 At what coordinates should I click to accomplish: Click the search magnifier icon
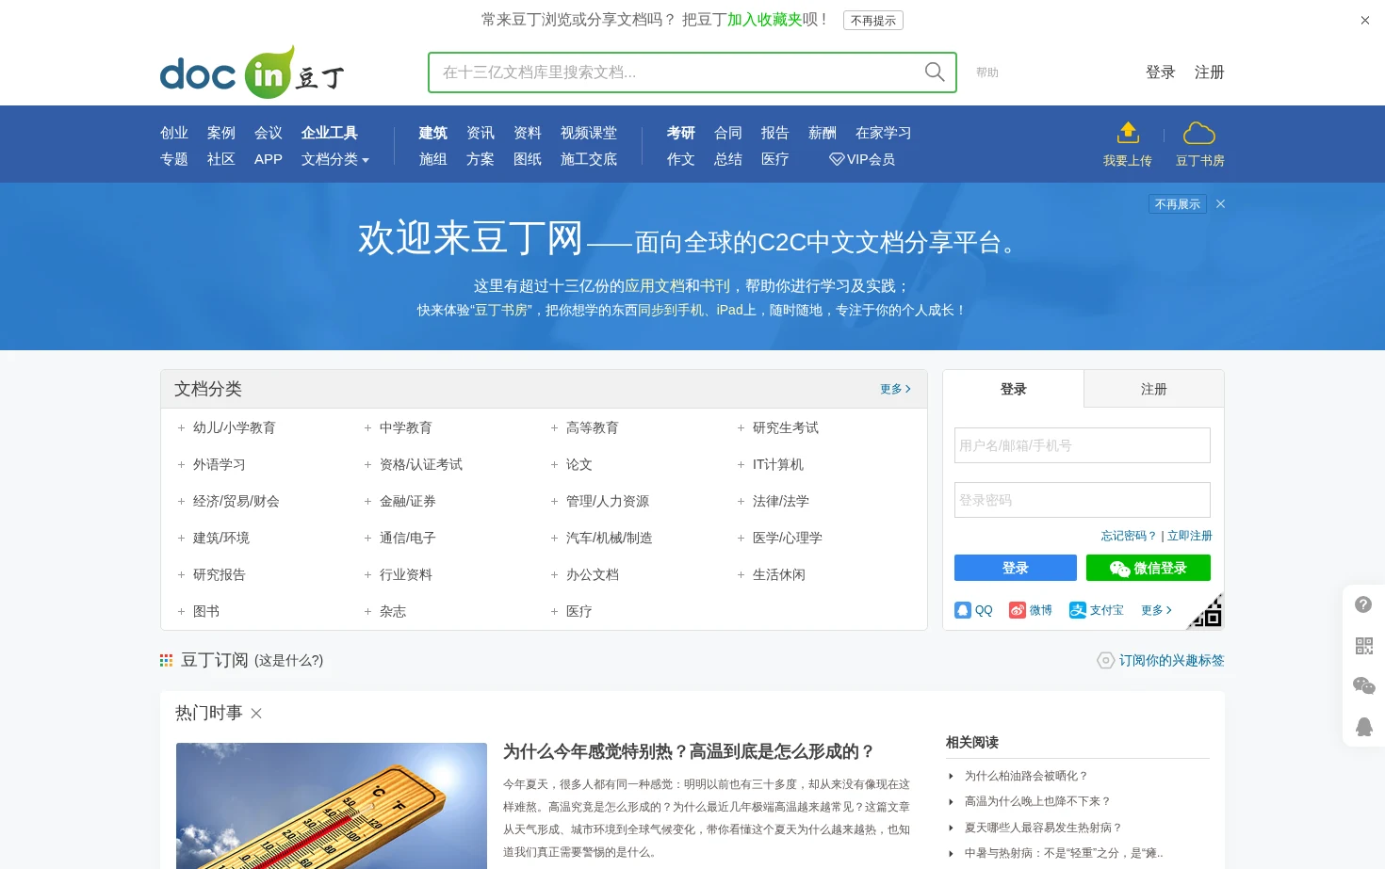(935, 72)
